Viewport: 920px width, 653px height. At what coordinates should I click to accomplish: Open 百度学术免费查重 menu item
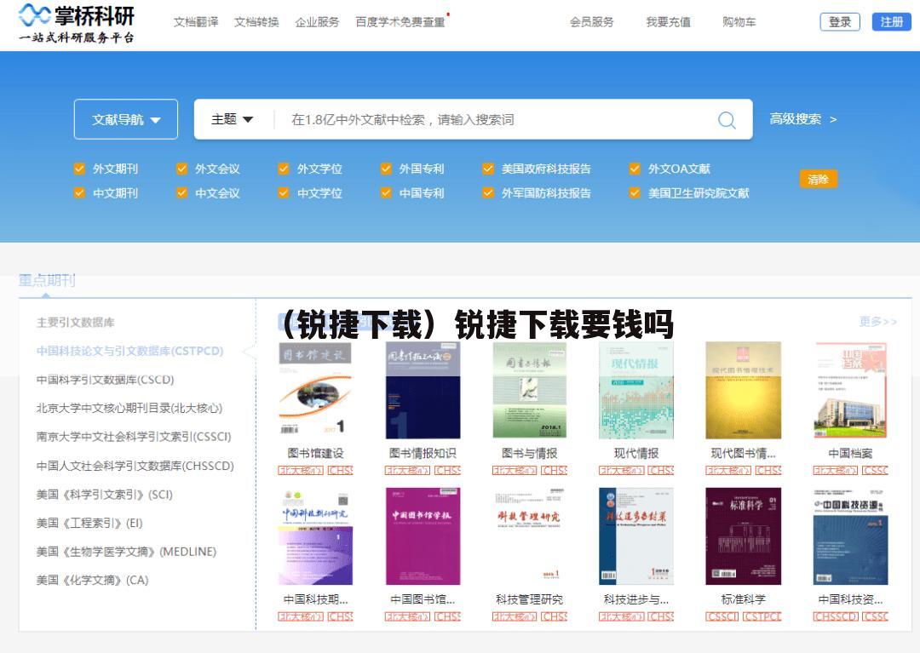pos(400,22)
